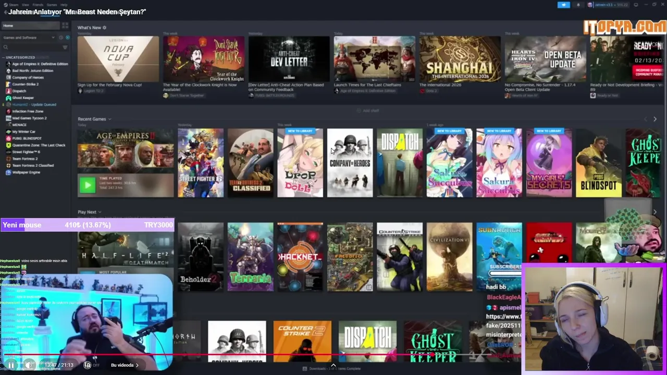Viewport: 667px width, 375px height.
Task: Click the Dispatch icon in sidebar list
Action: [x=8, y=91]
